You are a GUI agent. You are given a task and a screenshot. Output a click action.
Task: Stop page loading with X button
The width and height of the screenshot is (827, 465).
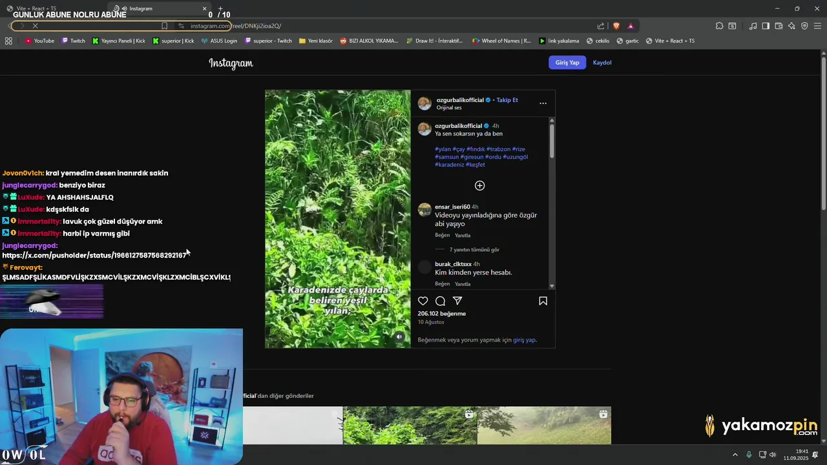click(x=35, y=26)
